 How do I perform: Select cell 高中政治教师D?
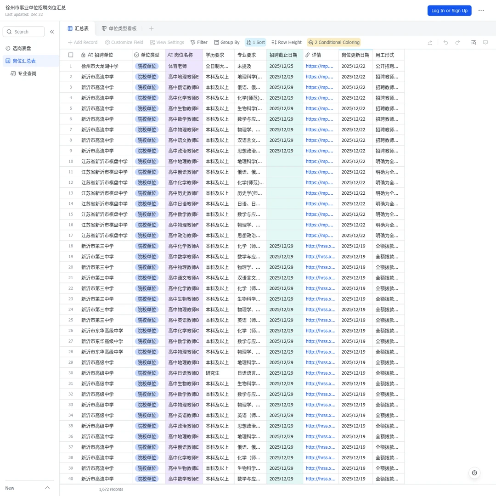[184, 426]
